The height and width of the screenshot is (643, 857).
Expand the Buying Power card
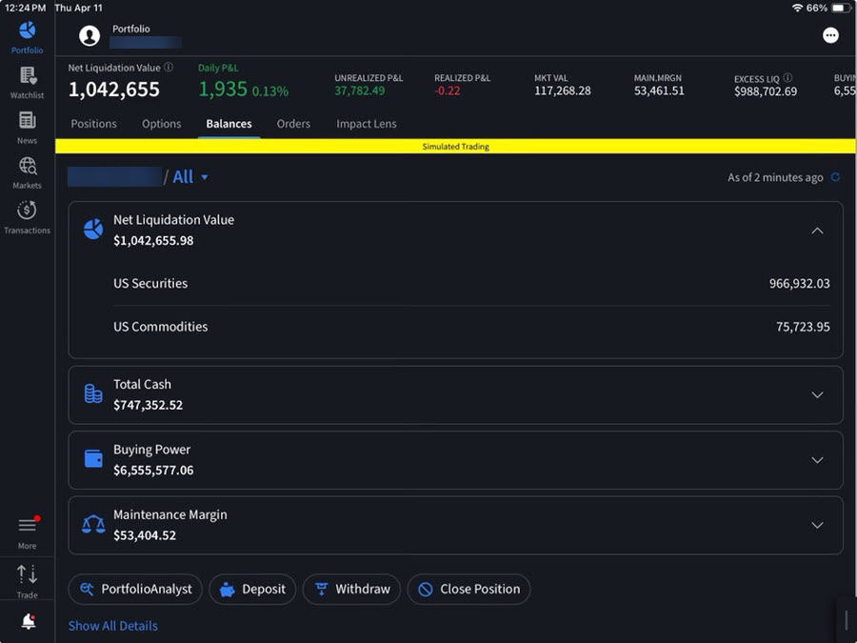pos(817,460)
